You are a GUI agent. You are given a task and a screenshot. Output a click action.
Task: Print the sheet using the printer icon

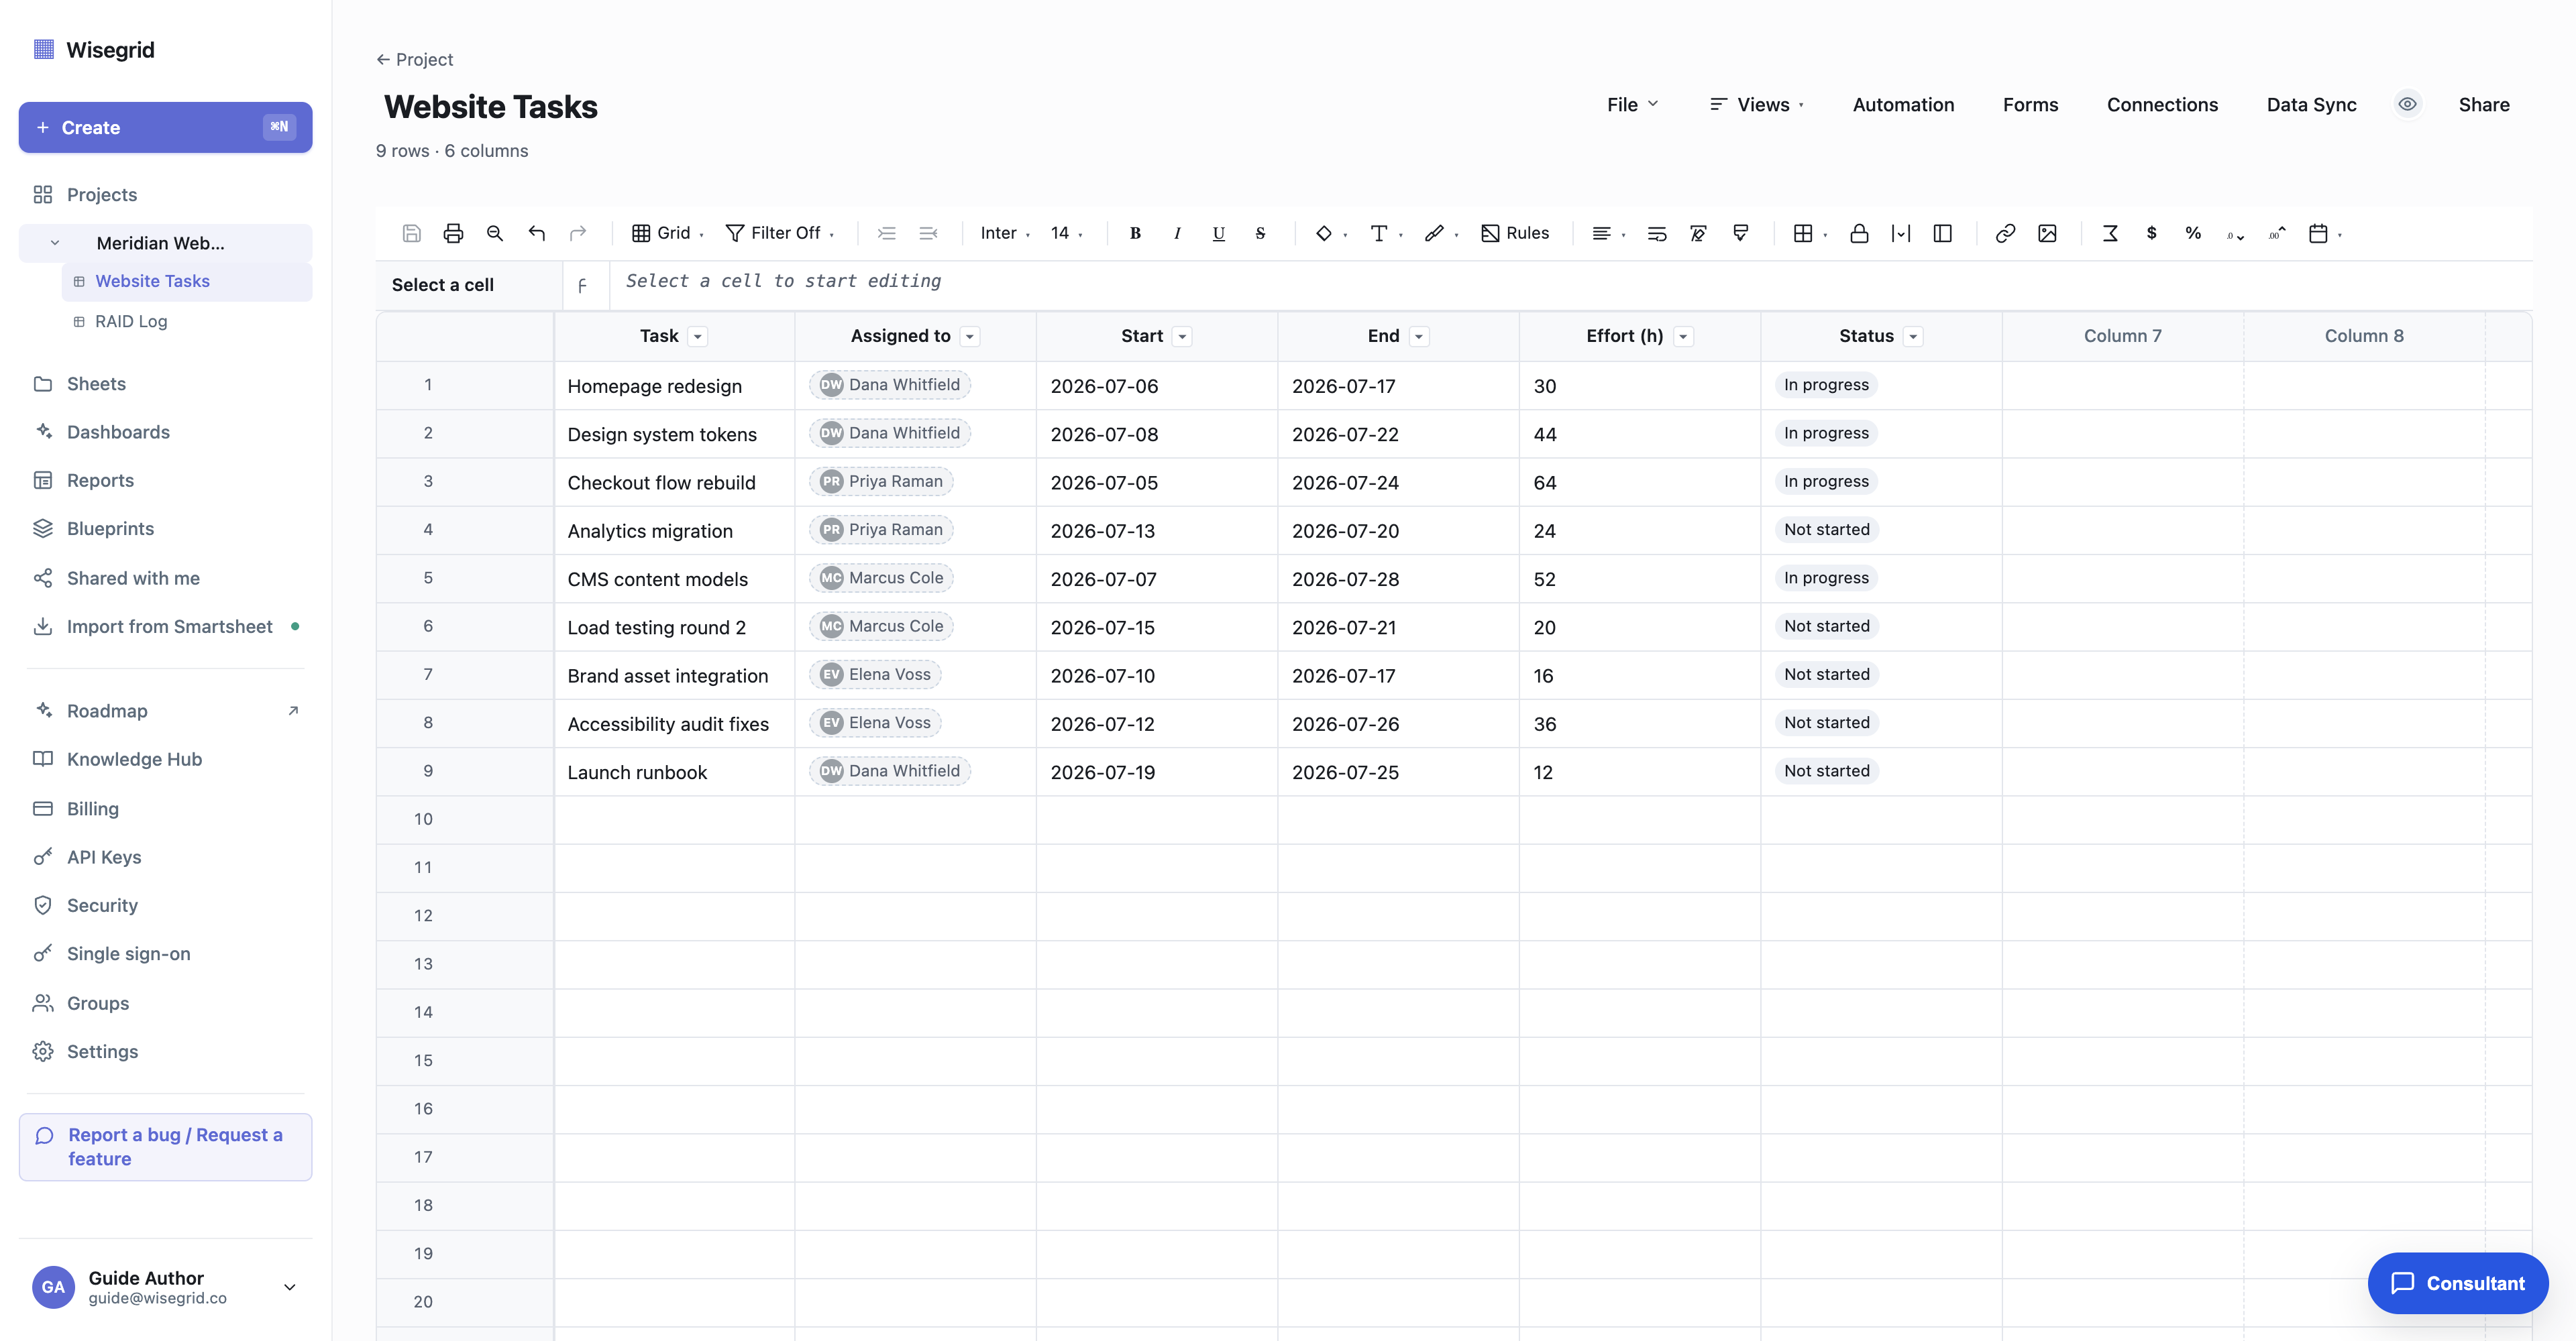pos(453,233)
